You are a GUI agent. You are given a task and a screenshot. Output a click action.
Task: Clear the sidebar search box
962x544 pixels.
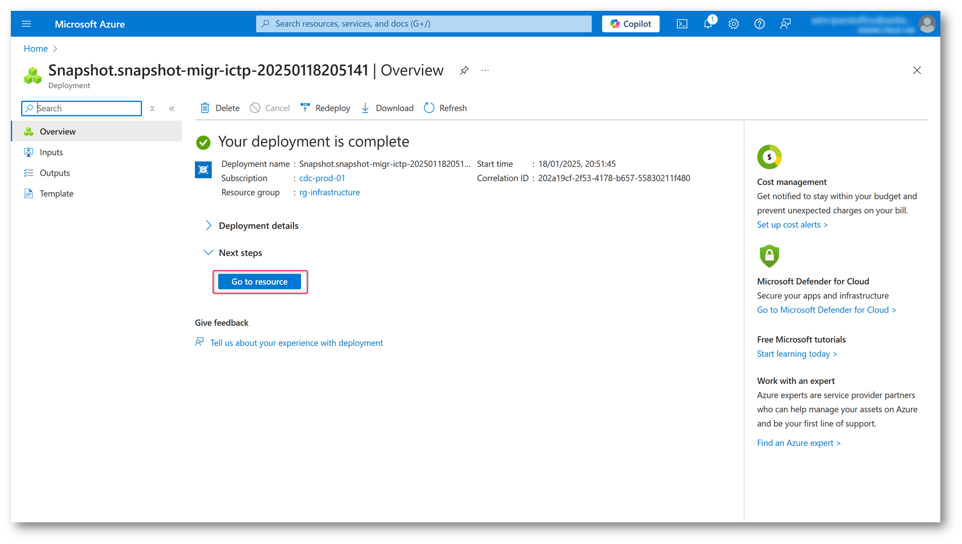pyautogui.click(x=152, y=108)
